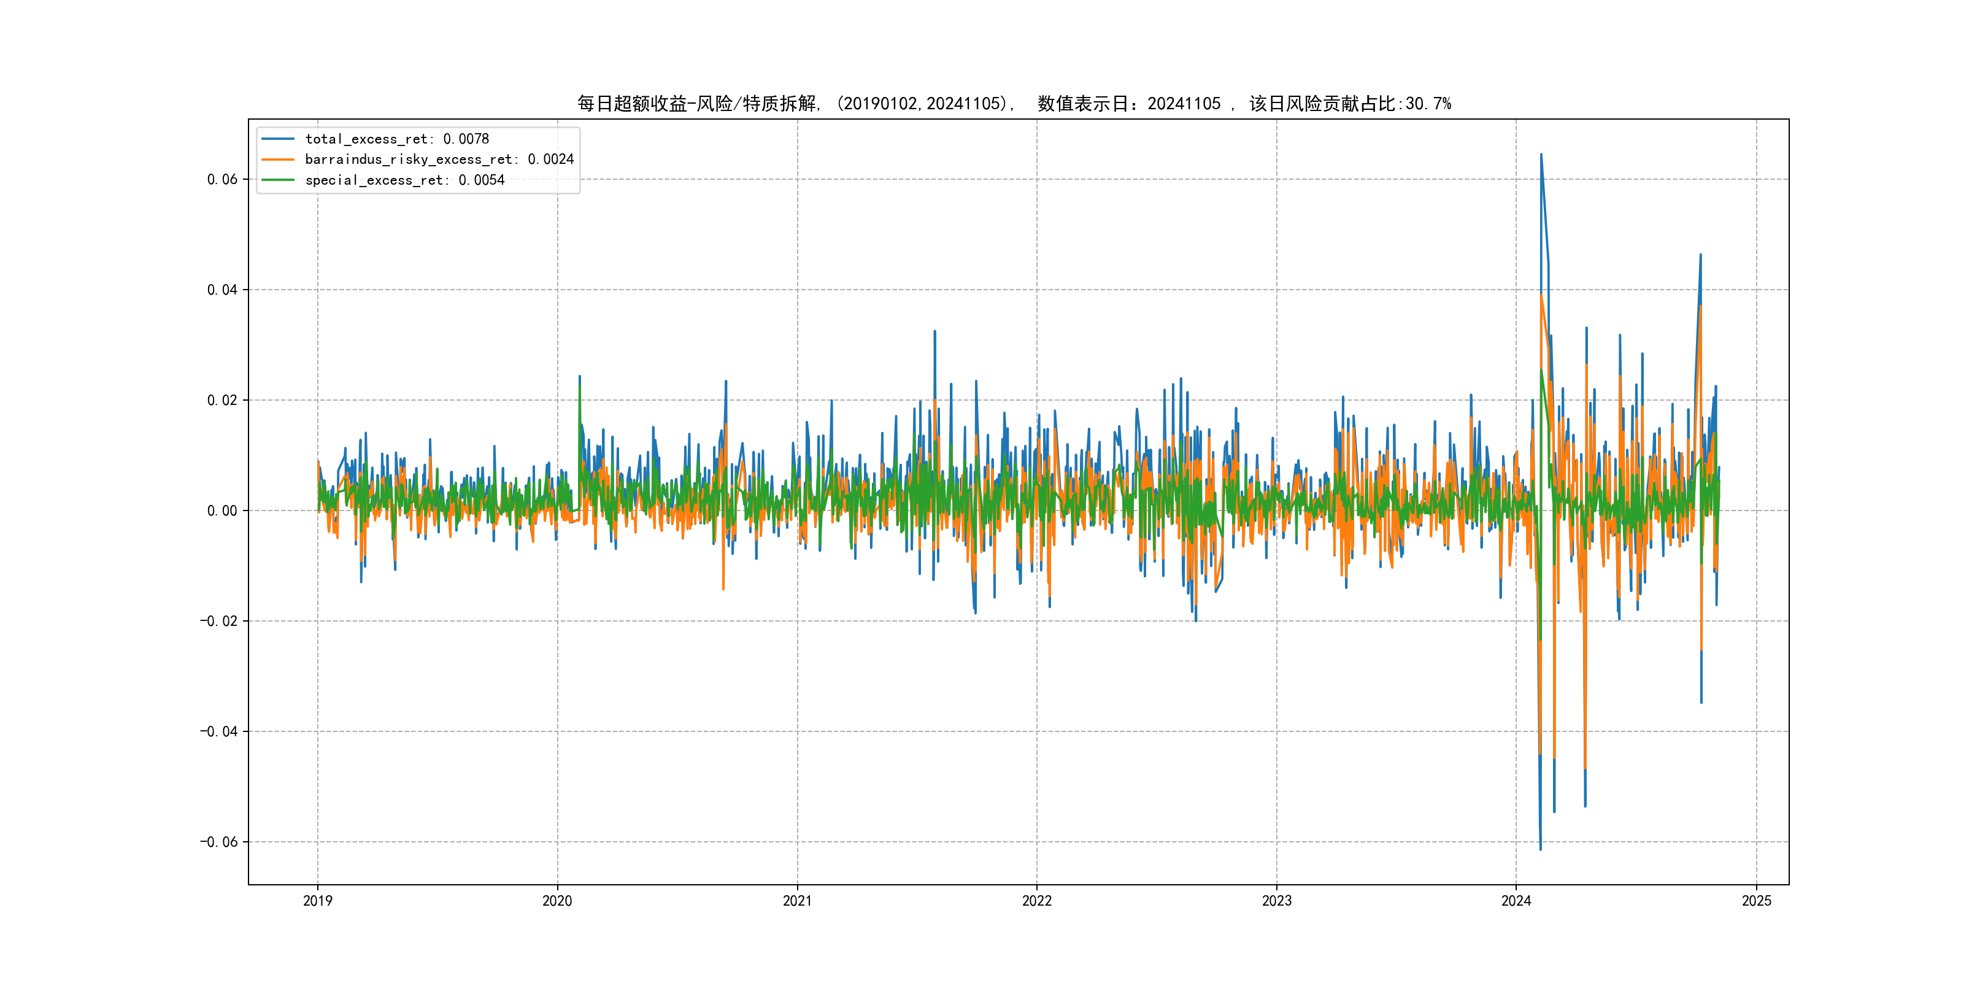
Task: Click the 2020 x-axis tick label
Action: [557, 901]
